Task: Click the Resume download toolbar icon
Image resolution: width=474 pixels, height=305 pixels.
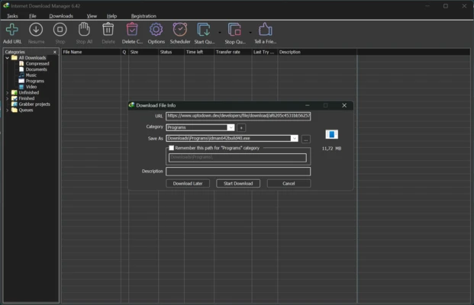Action: click(x=36, y=30)
